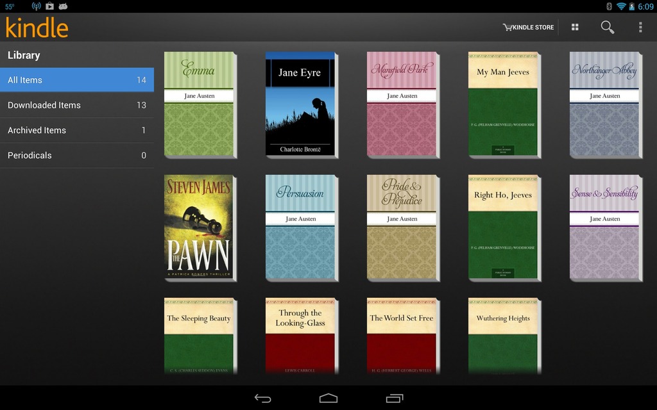The height and width of the screenshot is (410, 657).
Task: Open Pride & Prejudice book
Action: tap(402, 227)
